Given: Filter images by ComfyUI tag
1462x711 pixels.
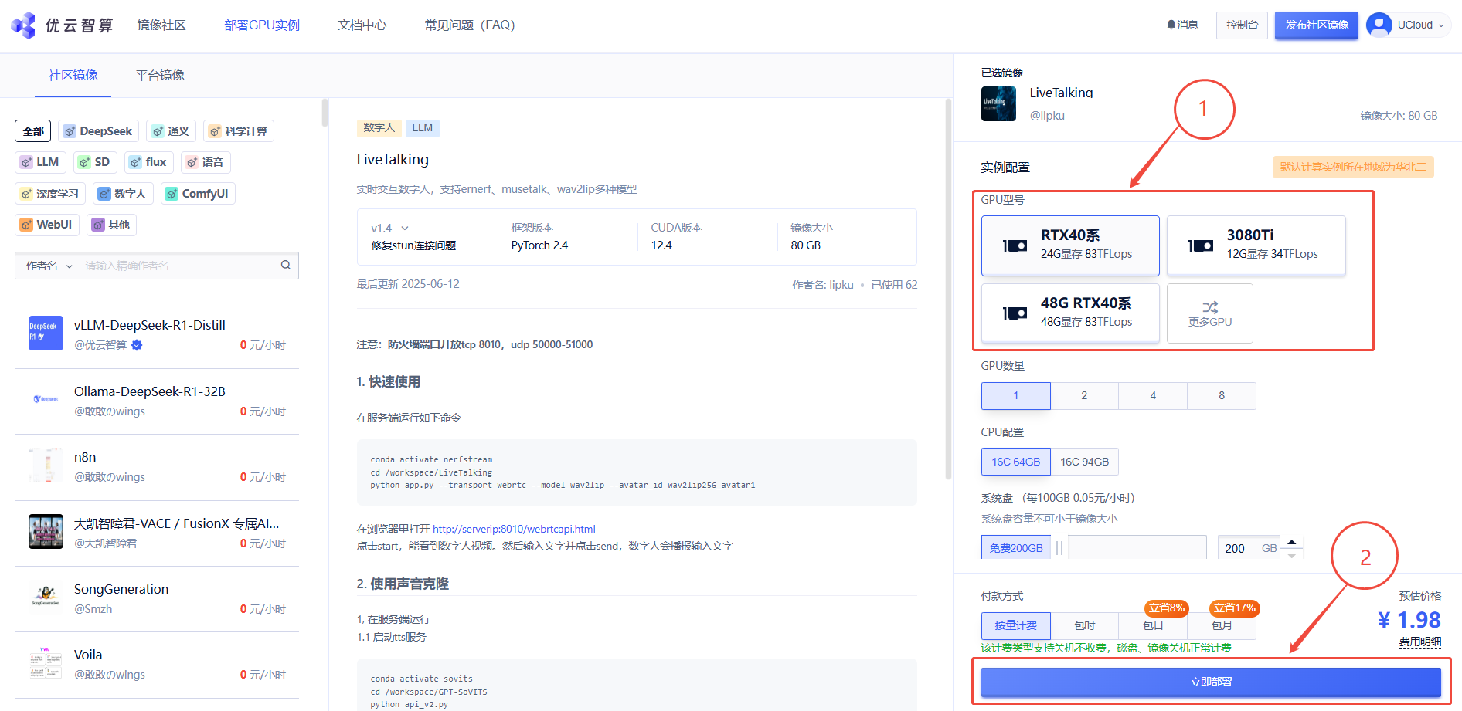Looking at the screenshot, I should point(198,194).
